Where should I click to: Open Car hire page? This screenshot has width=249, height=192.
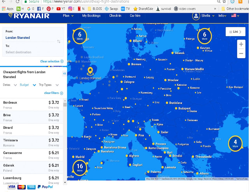(135, 16)
